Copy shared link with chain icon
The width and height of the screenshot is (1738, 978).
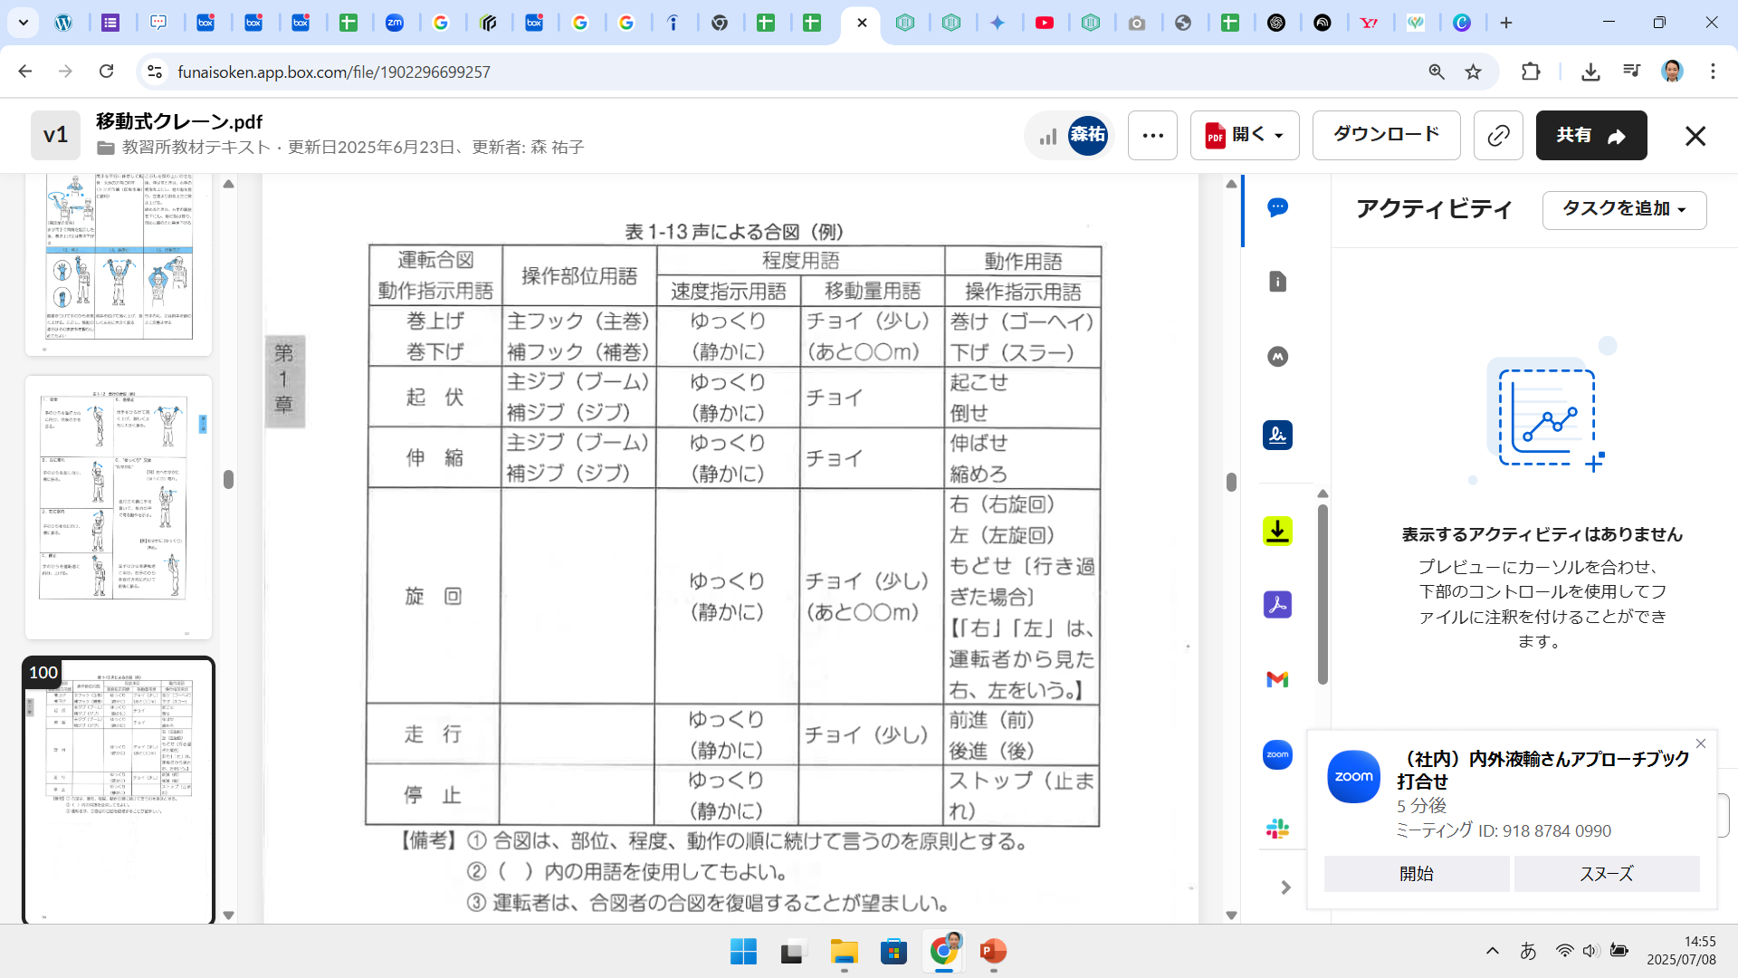(x=1498, y=136)
